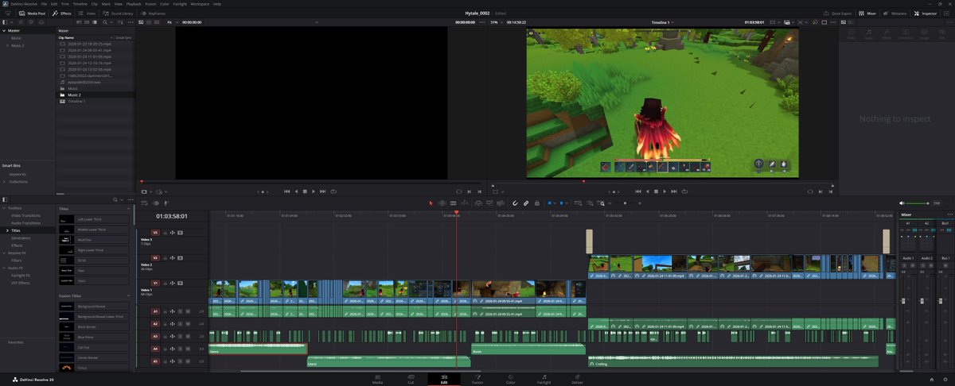Toggle the Mixer panel button
Viewport: 955px width, 386px height.
[x=867, y=14]
